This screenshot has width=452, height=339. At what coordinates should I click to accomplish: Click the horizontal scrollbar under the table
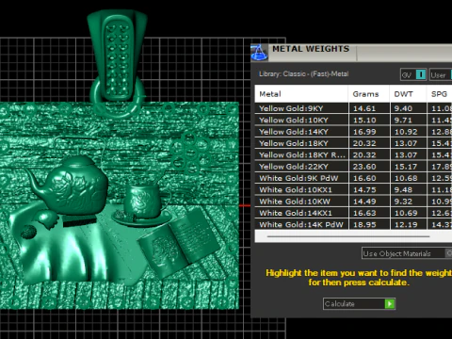coord(348,236)
